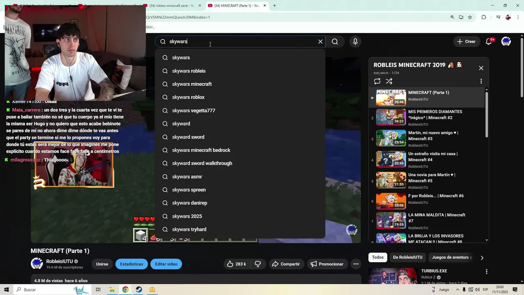Open Task View on the taskbar

(x=98, y=290)
